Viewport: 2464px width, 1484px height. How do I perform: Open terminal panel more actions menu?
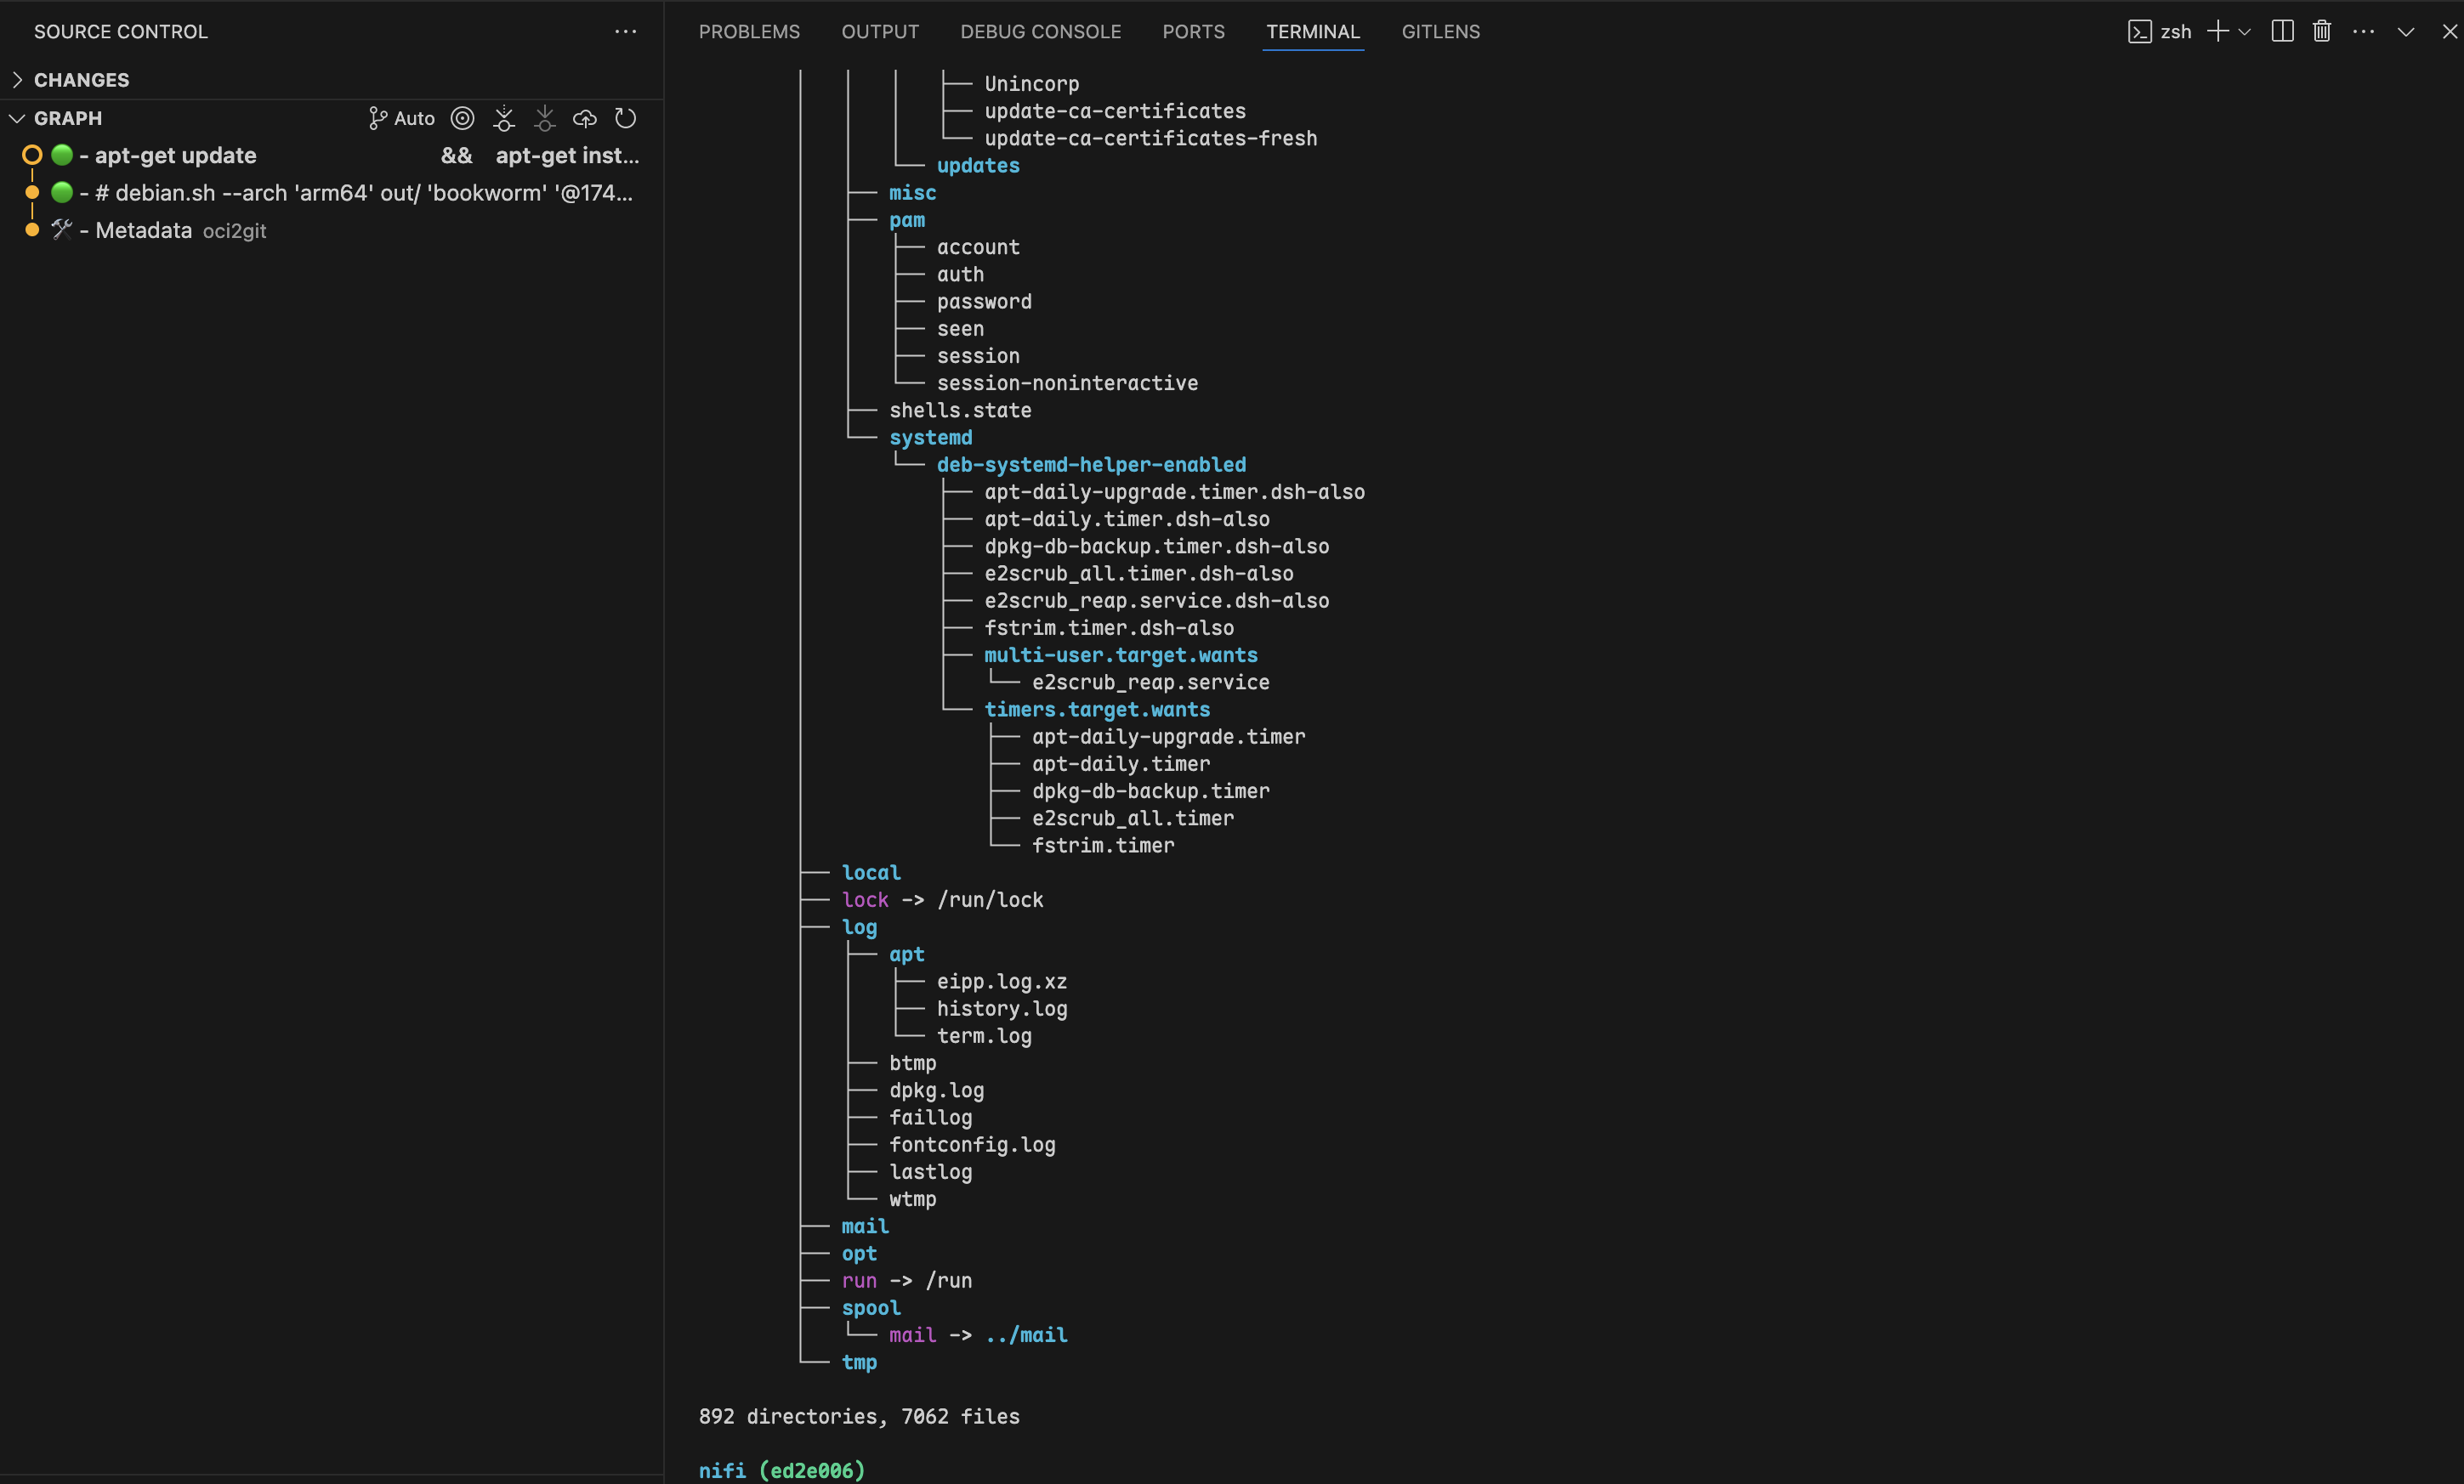point(2364,32)
